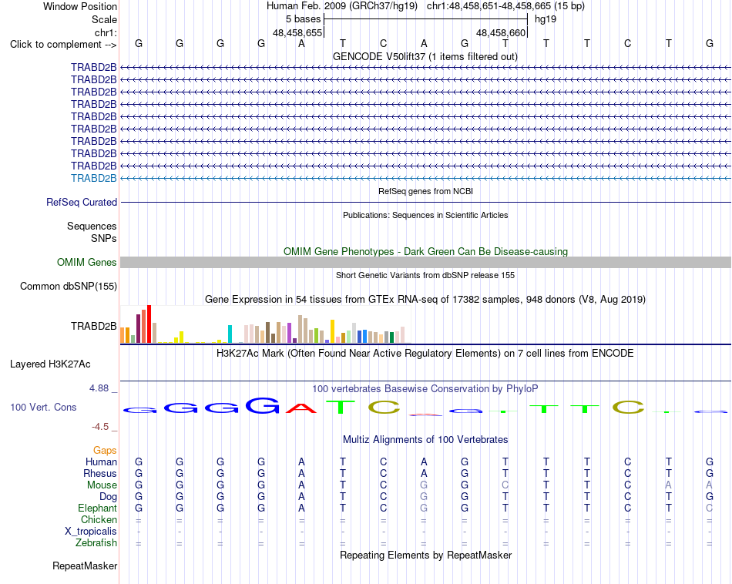Click the 48,458,660 ruler coordinate
Viewport: 732px width, 584px height.
[x=501, y=32]
